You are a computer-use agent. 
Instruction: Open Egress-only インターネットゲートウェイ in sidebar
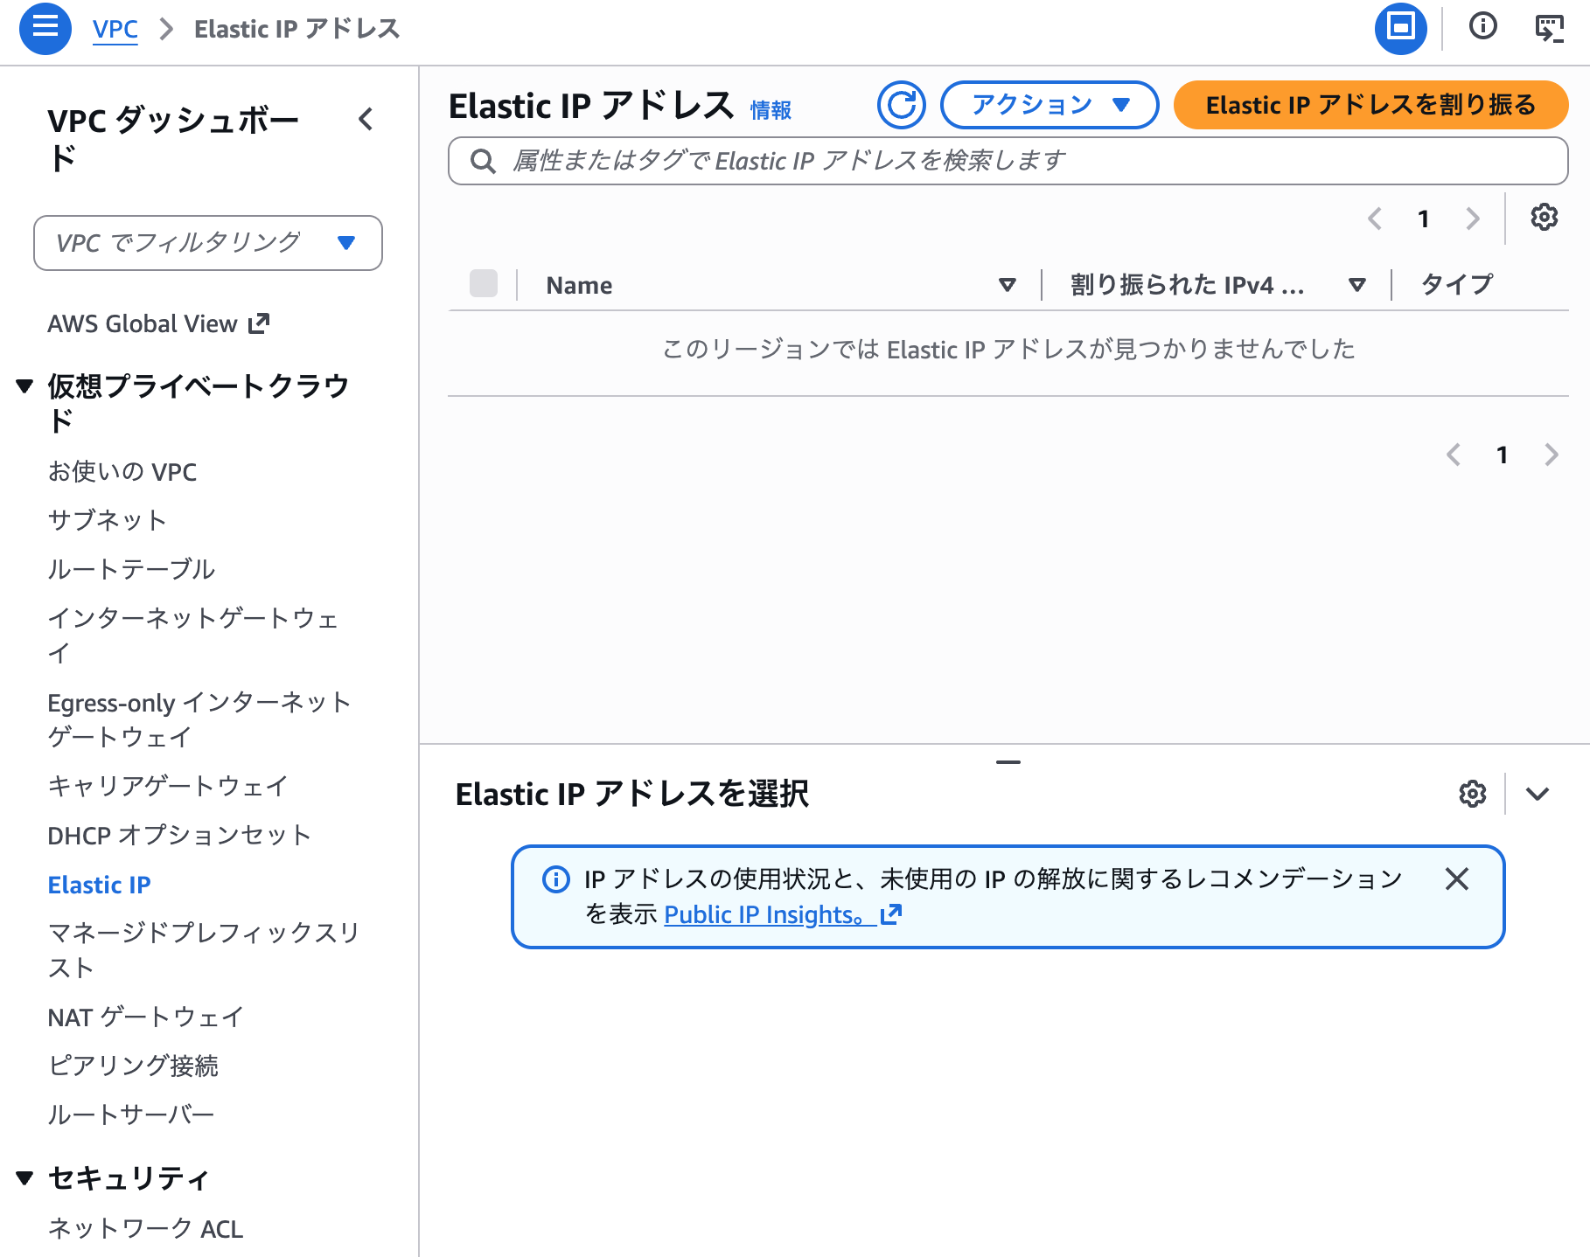(199, 719)
